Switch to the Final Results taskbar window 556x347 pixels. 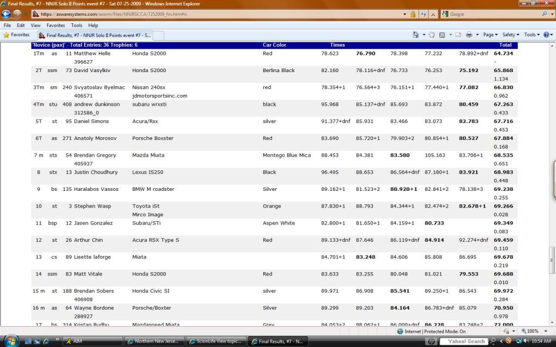(277, 342)
